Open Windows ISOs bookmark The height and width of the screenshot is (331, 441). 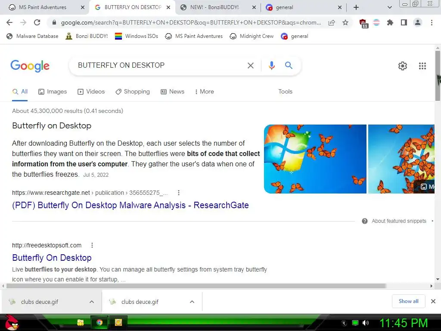tap(137, 36)
